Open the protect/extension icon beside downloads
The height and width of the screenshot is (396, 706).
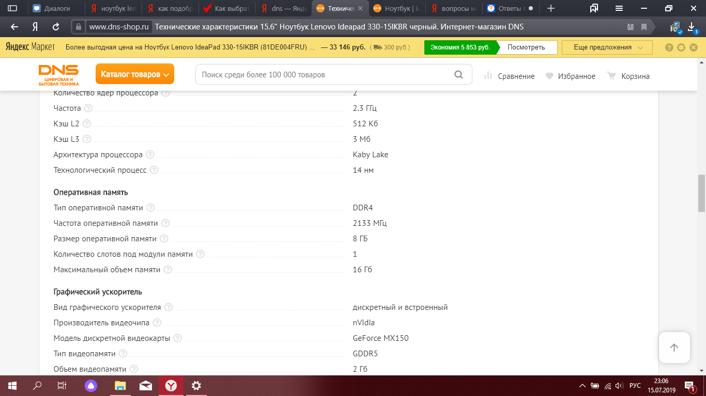tap(675, 27)
